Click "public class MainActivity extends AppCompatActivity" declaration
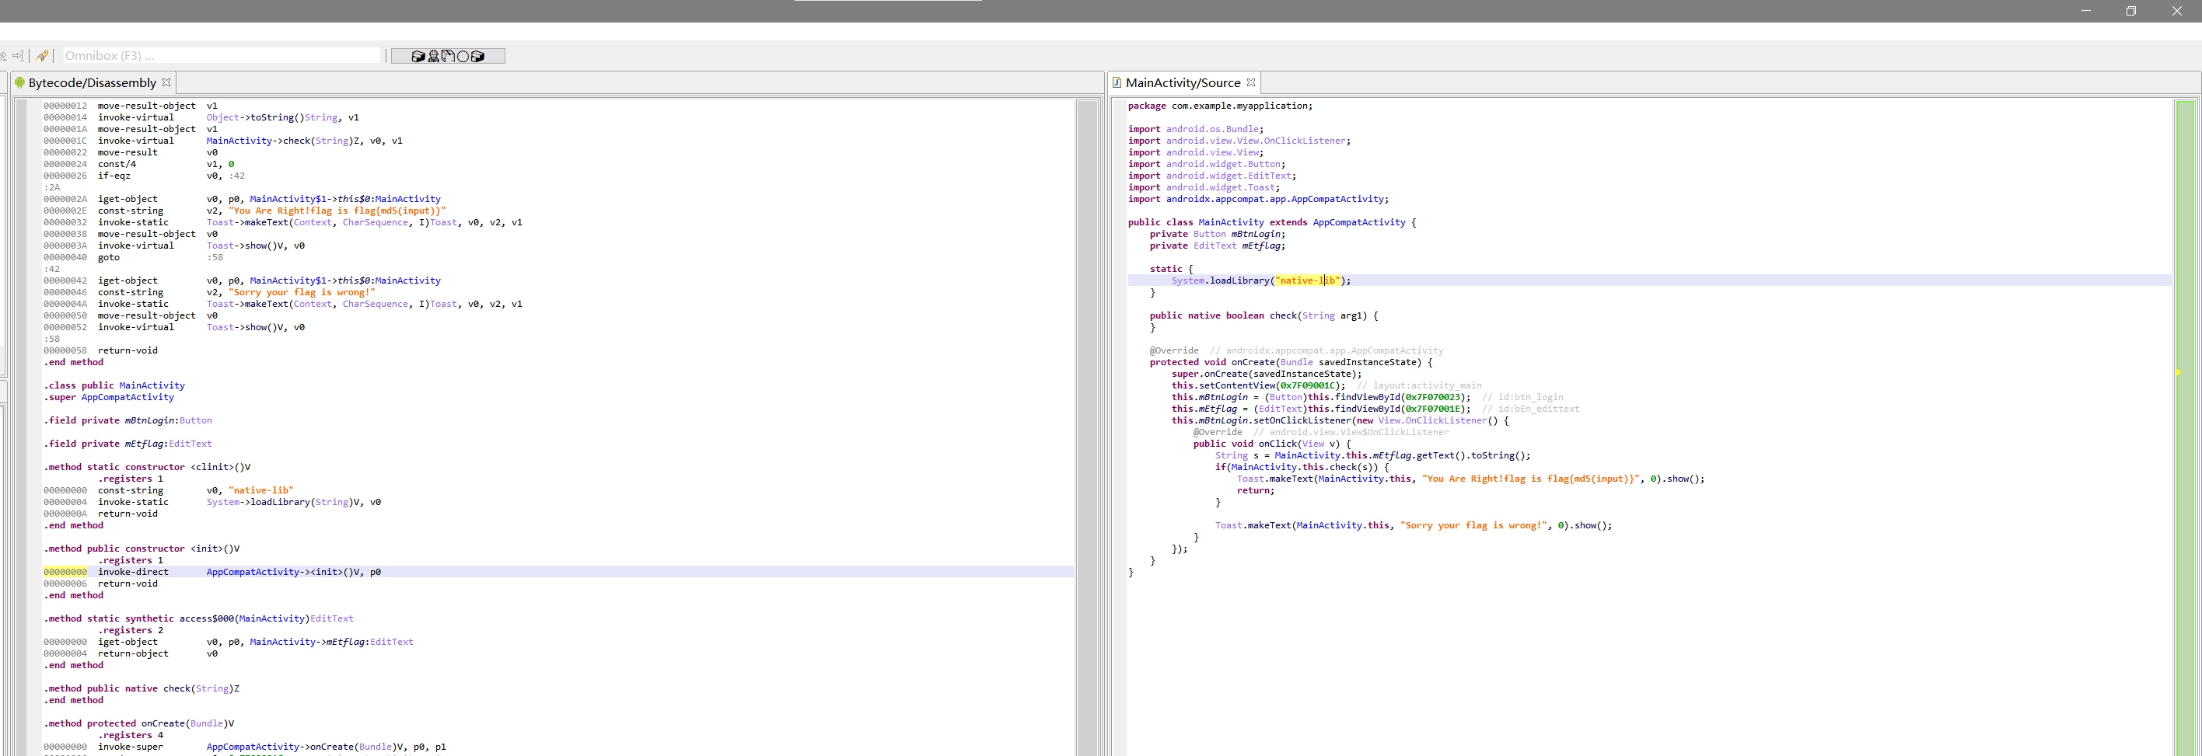The image size is (2202, 756). 1267,222
